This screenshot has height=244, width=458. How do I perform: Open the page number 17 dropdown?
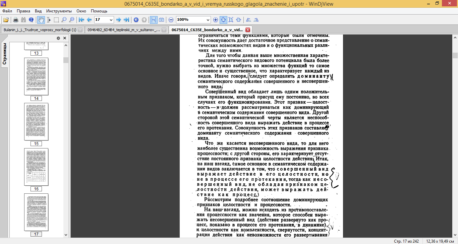coord(111,20)
